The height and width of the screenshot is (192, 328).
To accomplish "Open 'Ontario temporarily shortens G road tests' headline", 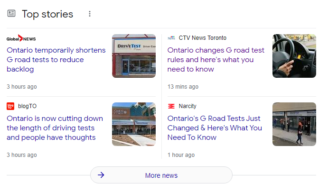I will tap(56, 60).
